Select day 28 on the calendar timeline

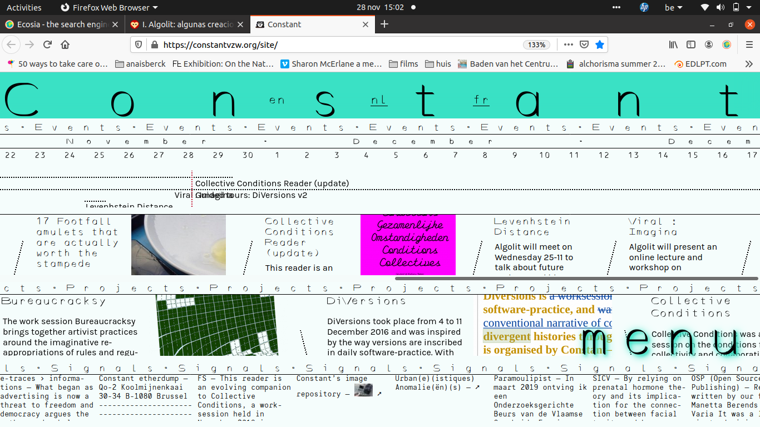pos(188,155)
